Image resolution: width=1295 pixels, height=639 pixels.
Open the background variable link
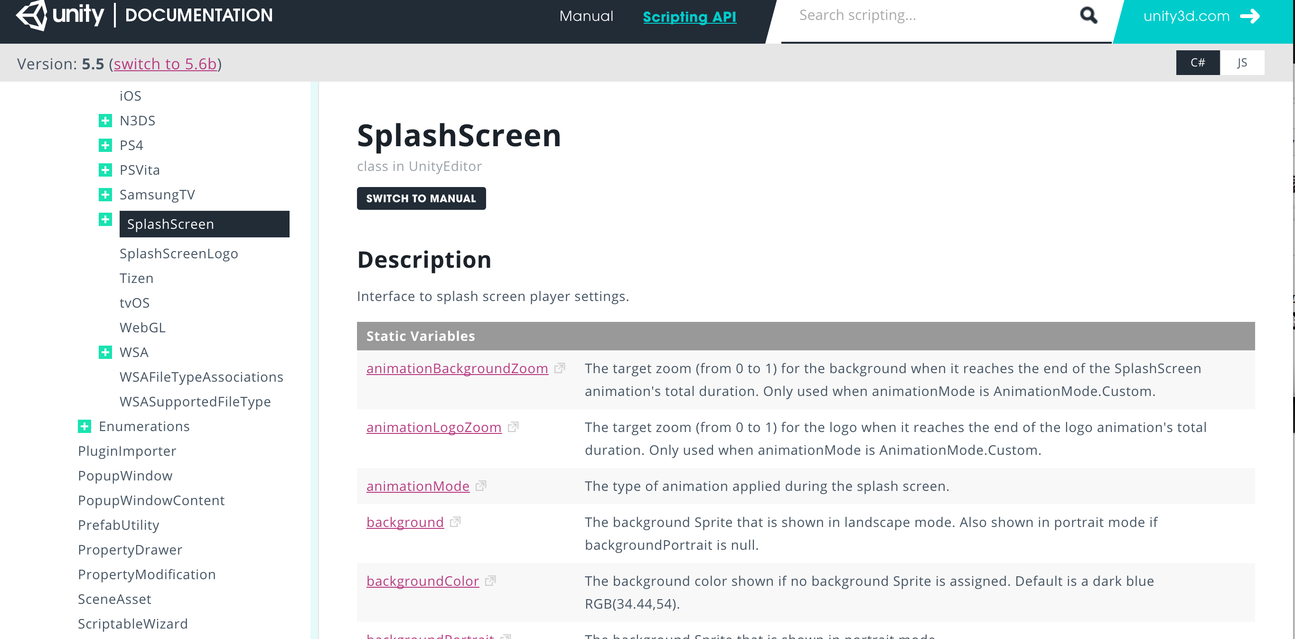405,522
